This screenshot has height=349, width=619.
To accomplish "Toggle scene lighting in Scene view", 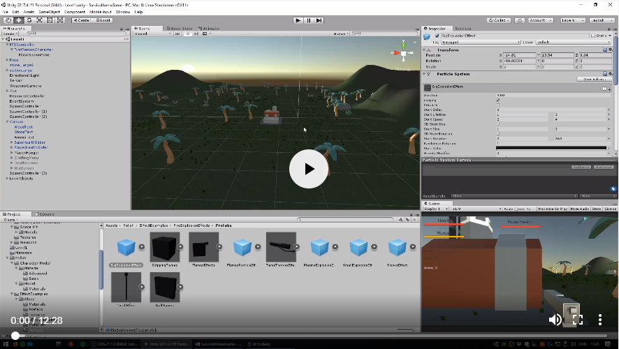I will [187, 34].
